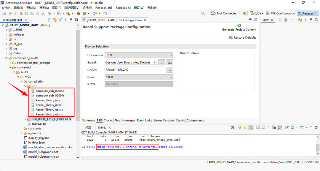The height and width of the screenshot is (171, 320).
Task: Click the remove all terminated icon in 调试 panel
Action: (286, 20)
